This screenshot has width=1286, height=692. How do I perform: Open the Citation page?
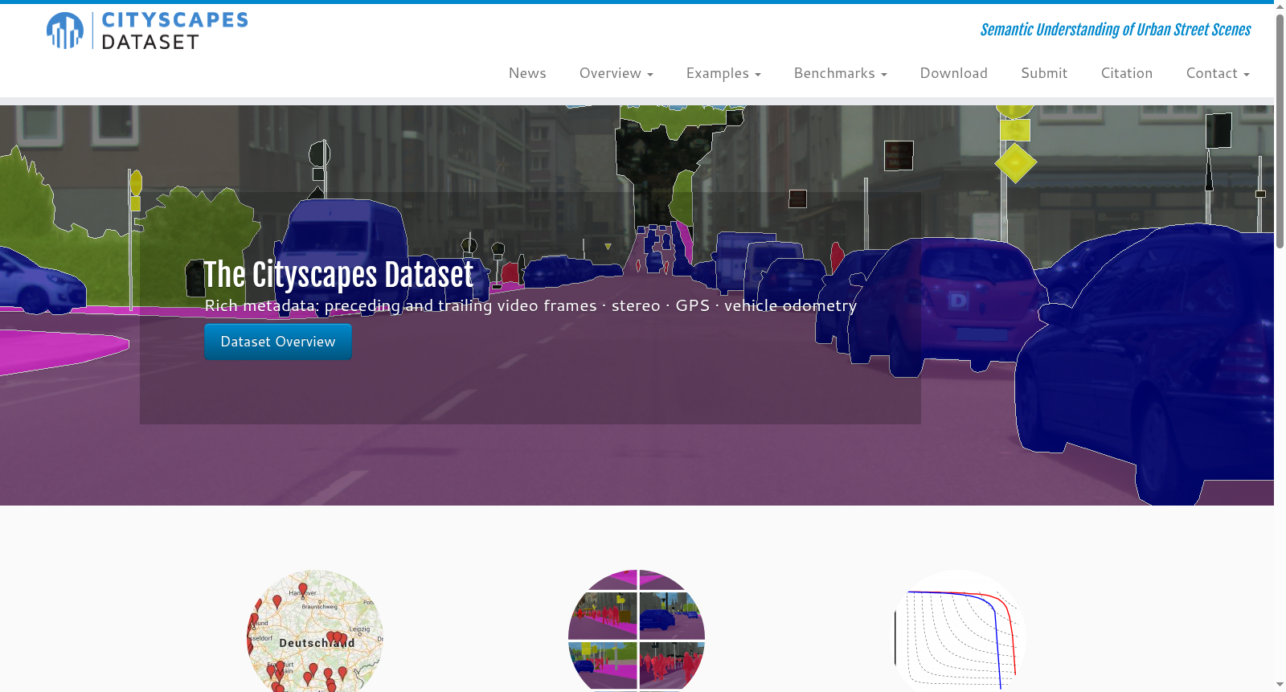click(x=1127, y=73)
